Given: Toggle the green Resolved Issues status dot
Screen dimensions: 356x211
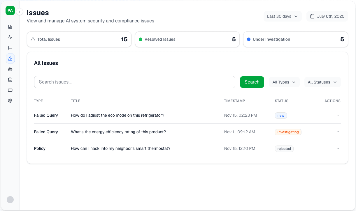Looking at the screenshot, I should pos(141,39).
